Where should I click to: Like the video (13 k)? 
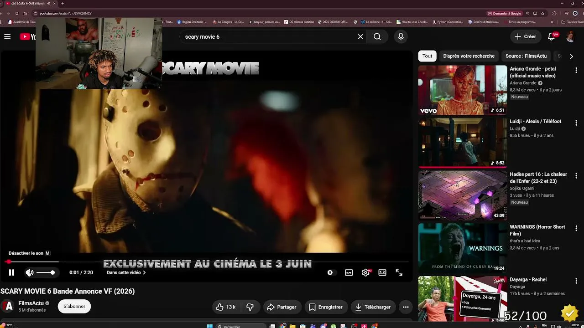click(x=226, y=307)
